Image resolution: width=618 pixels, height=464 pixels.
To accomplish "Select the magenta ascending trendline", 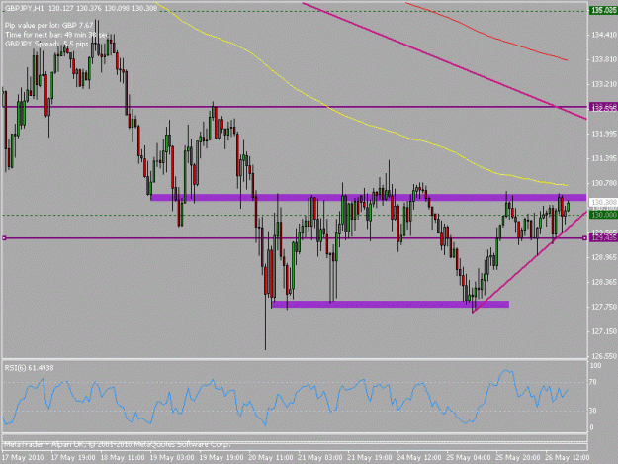I will (x=530, y=262).
